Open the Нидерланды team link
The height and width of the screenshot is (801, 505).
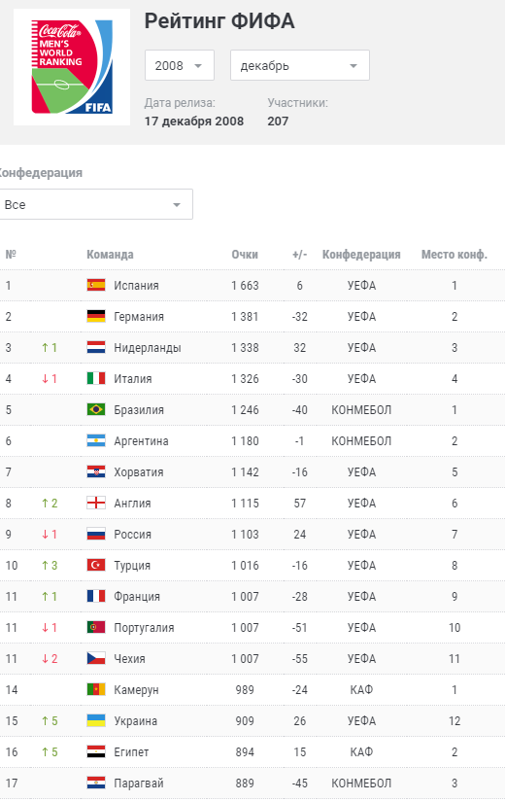tap(148, 347)
